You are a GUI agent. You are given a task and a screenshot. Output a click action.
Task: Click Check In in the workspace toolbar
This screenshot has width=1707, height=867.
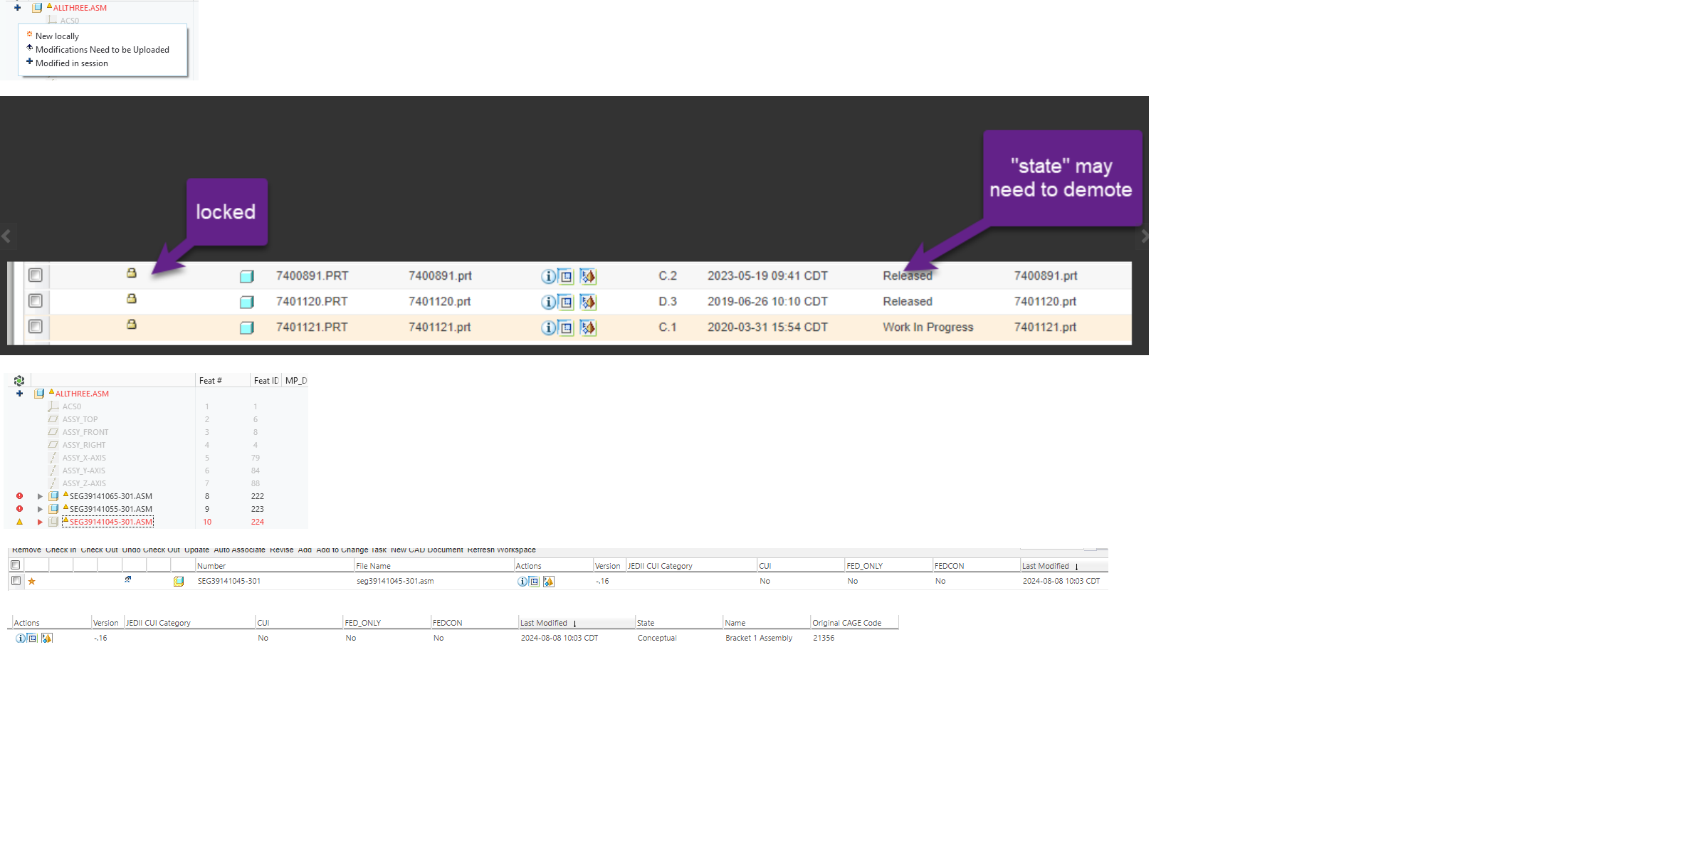coord(61,550)
